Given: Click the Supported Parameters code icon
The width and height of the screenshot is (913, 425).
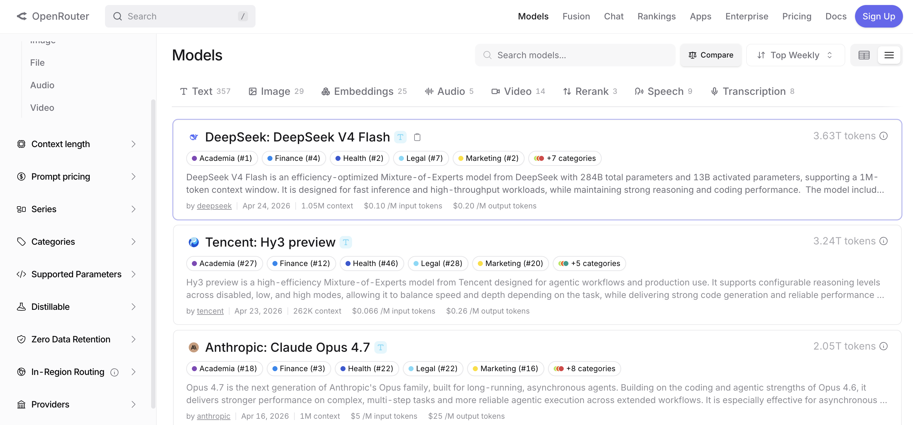Looking at the screenshot, I should pyautogui.click(x=21, y=274).
